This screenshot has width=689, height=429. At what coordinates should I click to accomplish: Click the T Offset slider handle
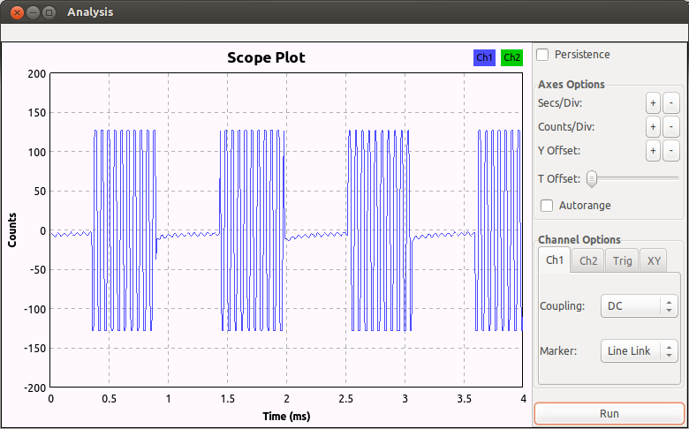pyautogui.click(x=592, y=178)
